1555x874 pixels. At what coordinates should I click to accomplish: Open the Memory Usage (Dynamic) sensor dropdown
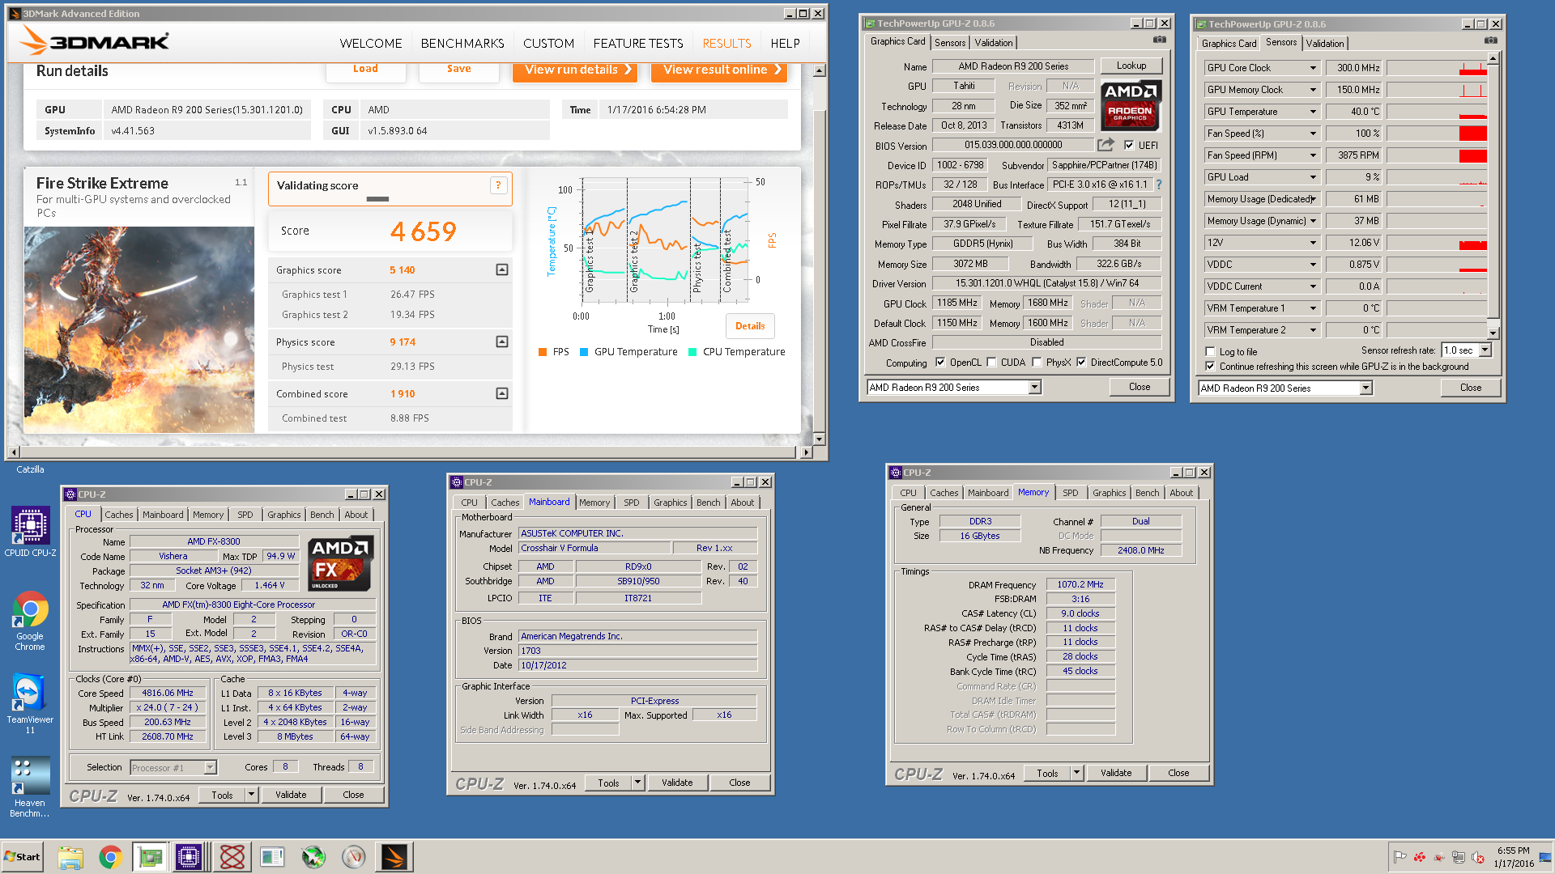tap(1313, 221)
